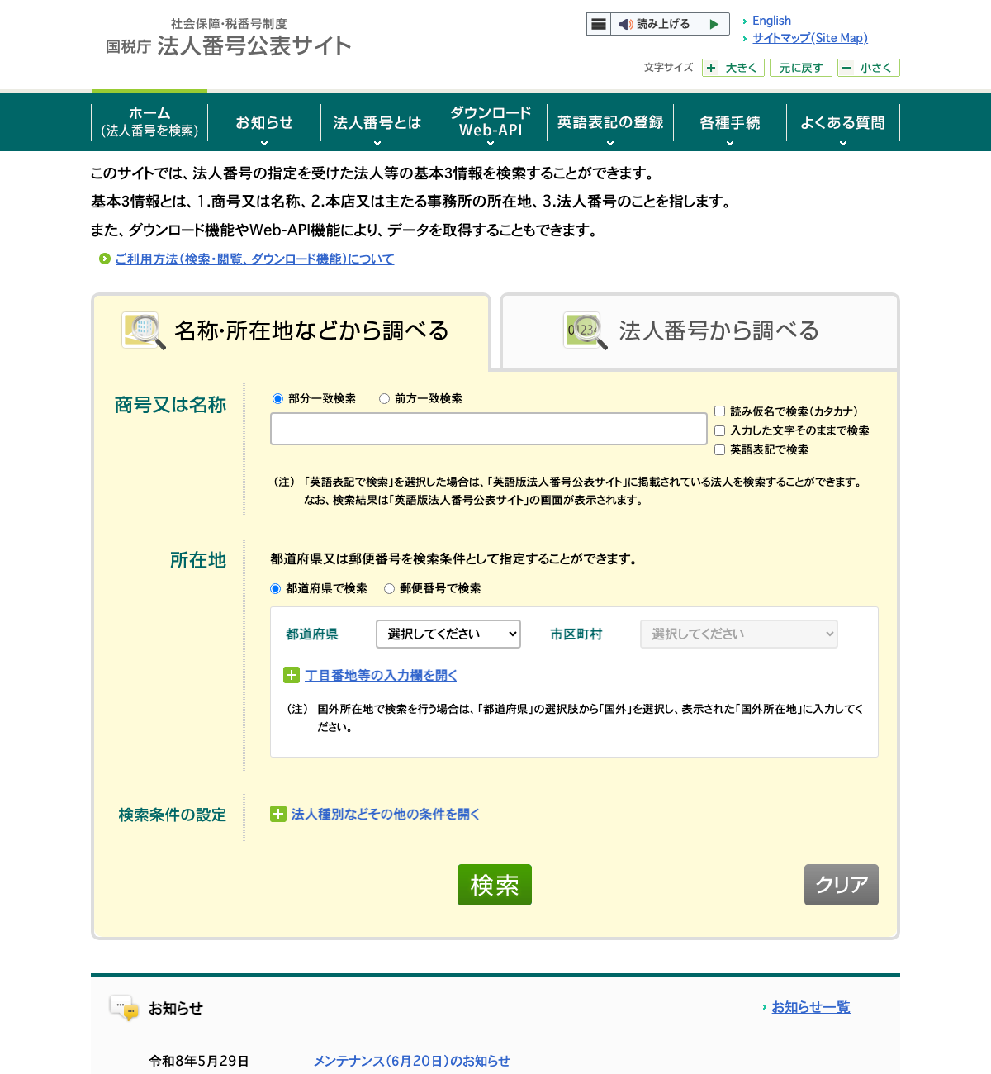Image resolution: width=991 pixels, height=1074 pixels.
Task: Expand the 英語表記の登録 menu
Action: point(610,123)
